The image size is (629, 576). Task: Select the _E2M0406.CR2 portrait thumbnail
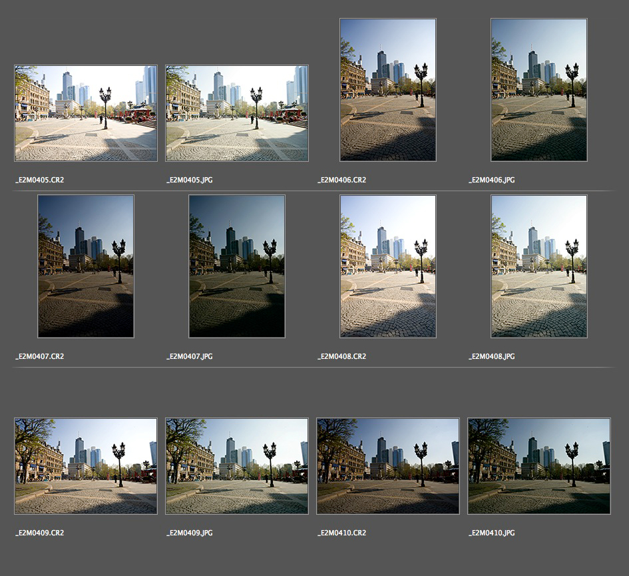[388, 90]
